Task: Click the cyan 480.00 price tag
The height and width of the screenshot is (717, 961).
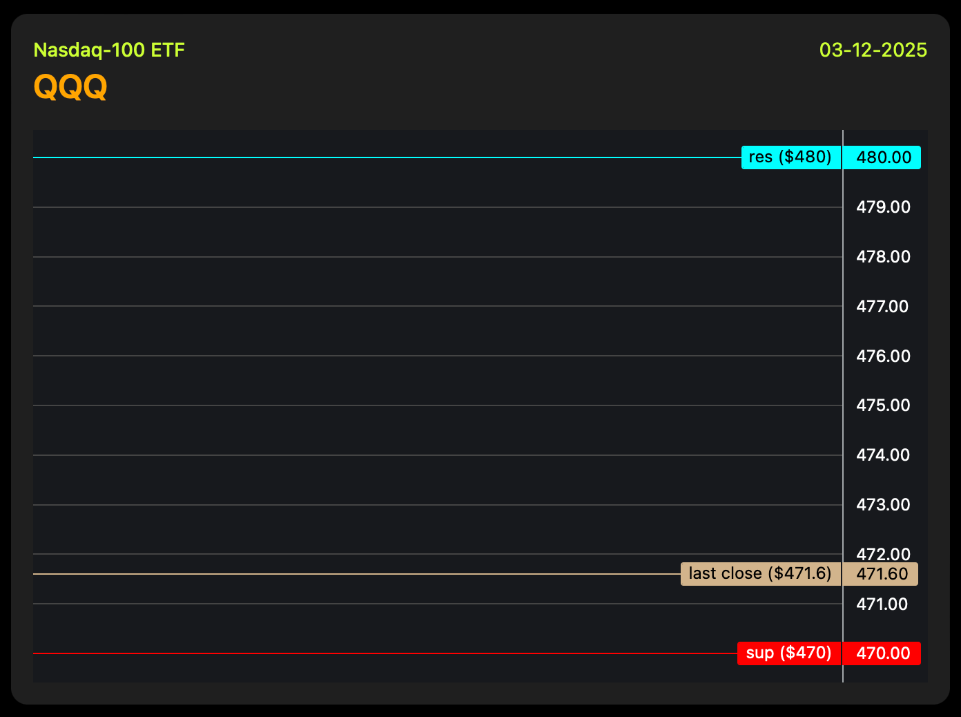Action: tap(882, 157)
